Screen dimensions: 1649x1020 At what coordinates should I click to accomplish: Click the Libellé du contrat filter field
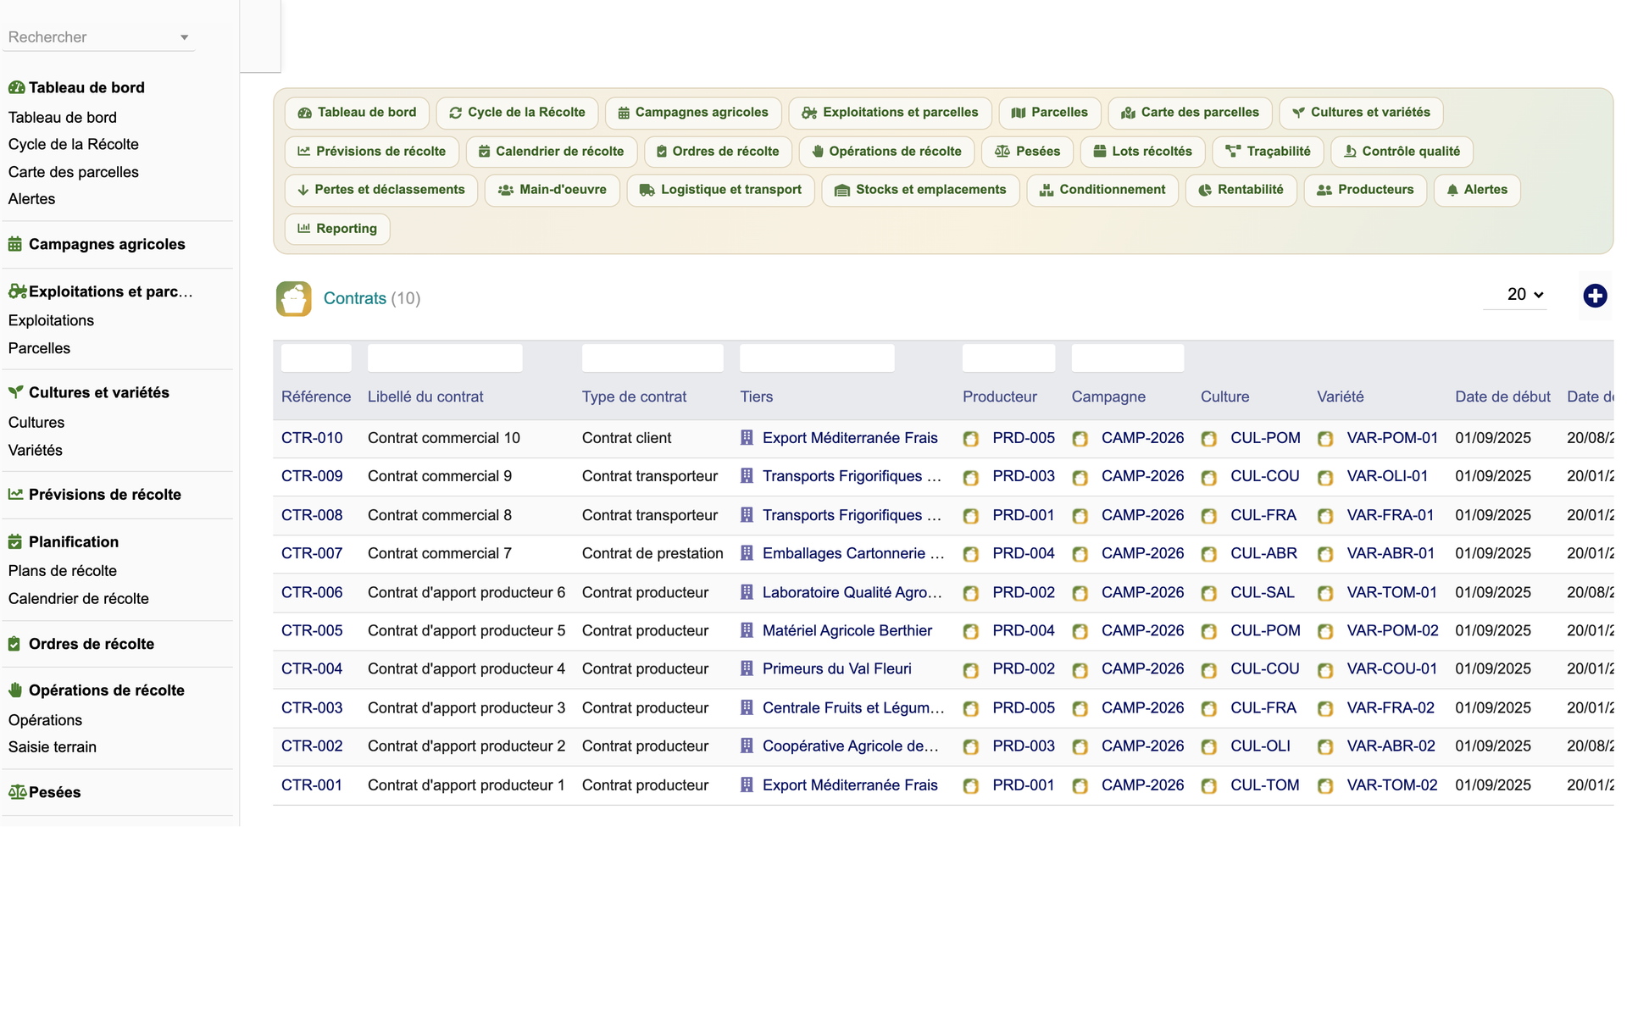[445, 358]
